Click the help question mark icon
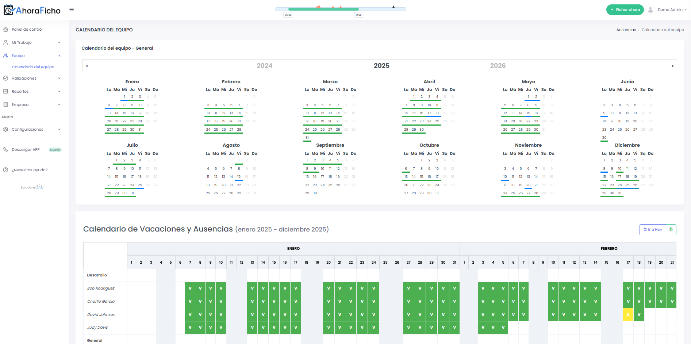The image size is (691, 344). coord(5,170)
